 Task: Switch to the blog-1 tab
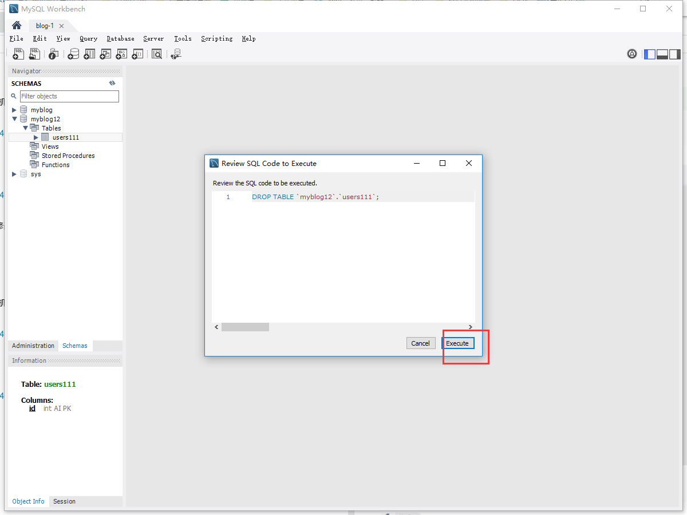(x=45, y=26)
